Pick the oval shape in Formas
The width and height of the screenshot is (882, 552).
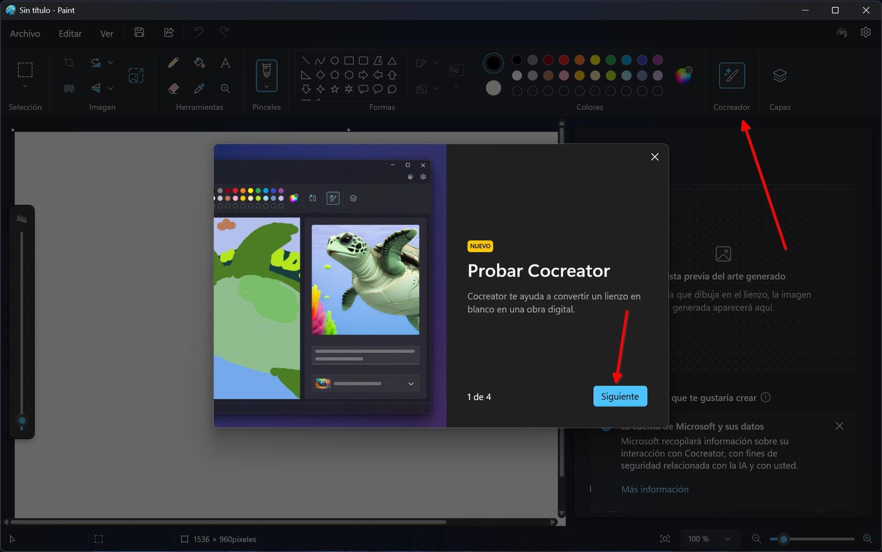[335, 60]
